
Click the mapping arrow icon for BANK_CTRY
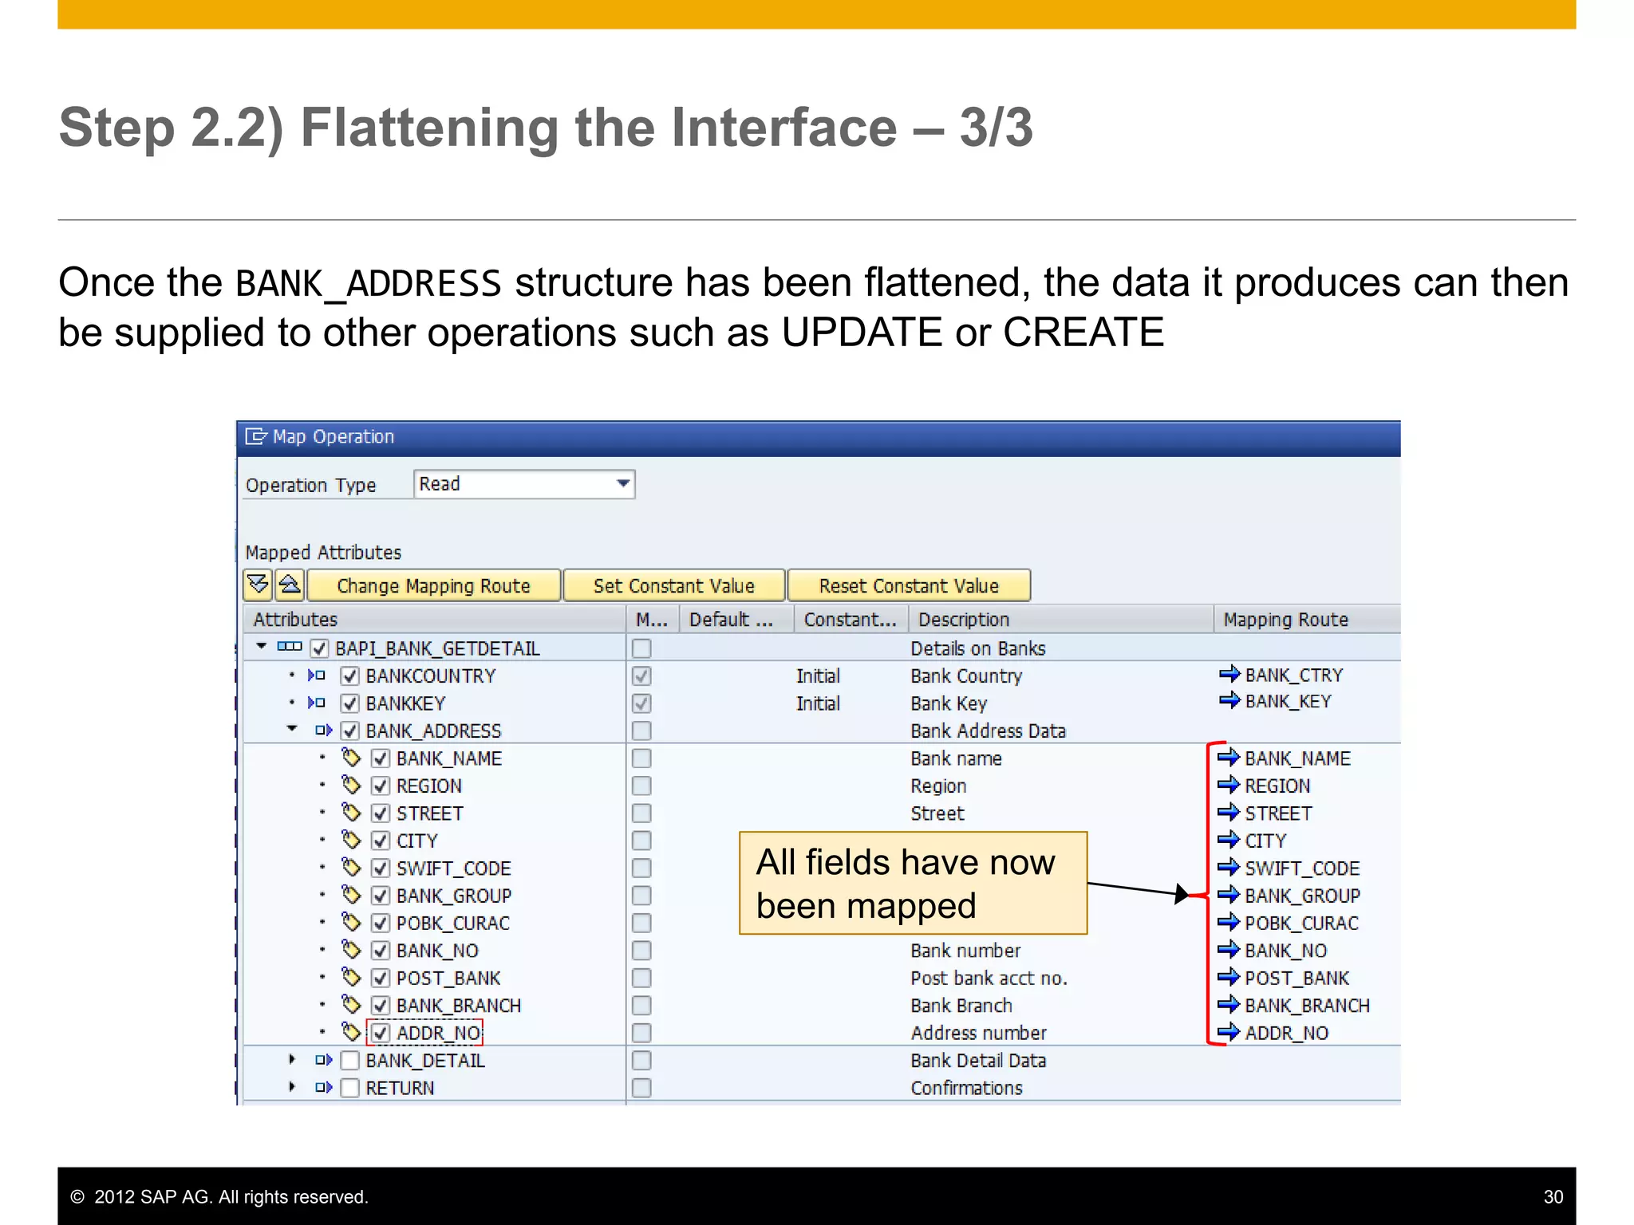click(x=1229, y=674)
